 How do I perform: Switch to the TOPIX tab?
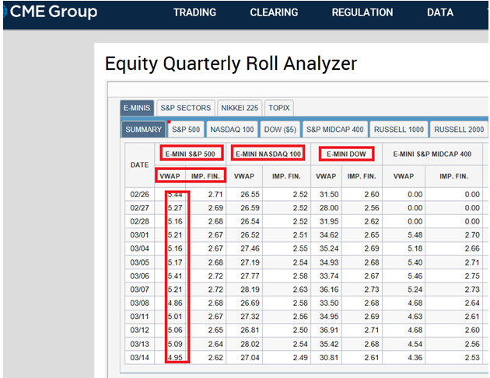(x=279, y=108)
